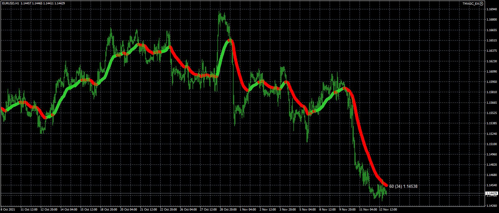Click price scale value 1.15810

point(492,92)
